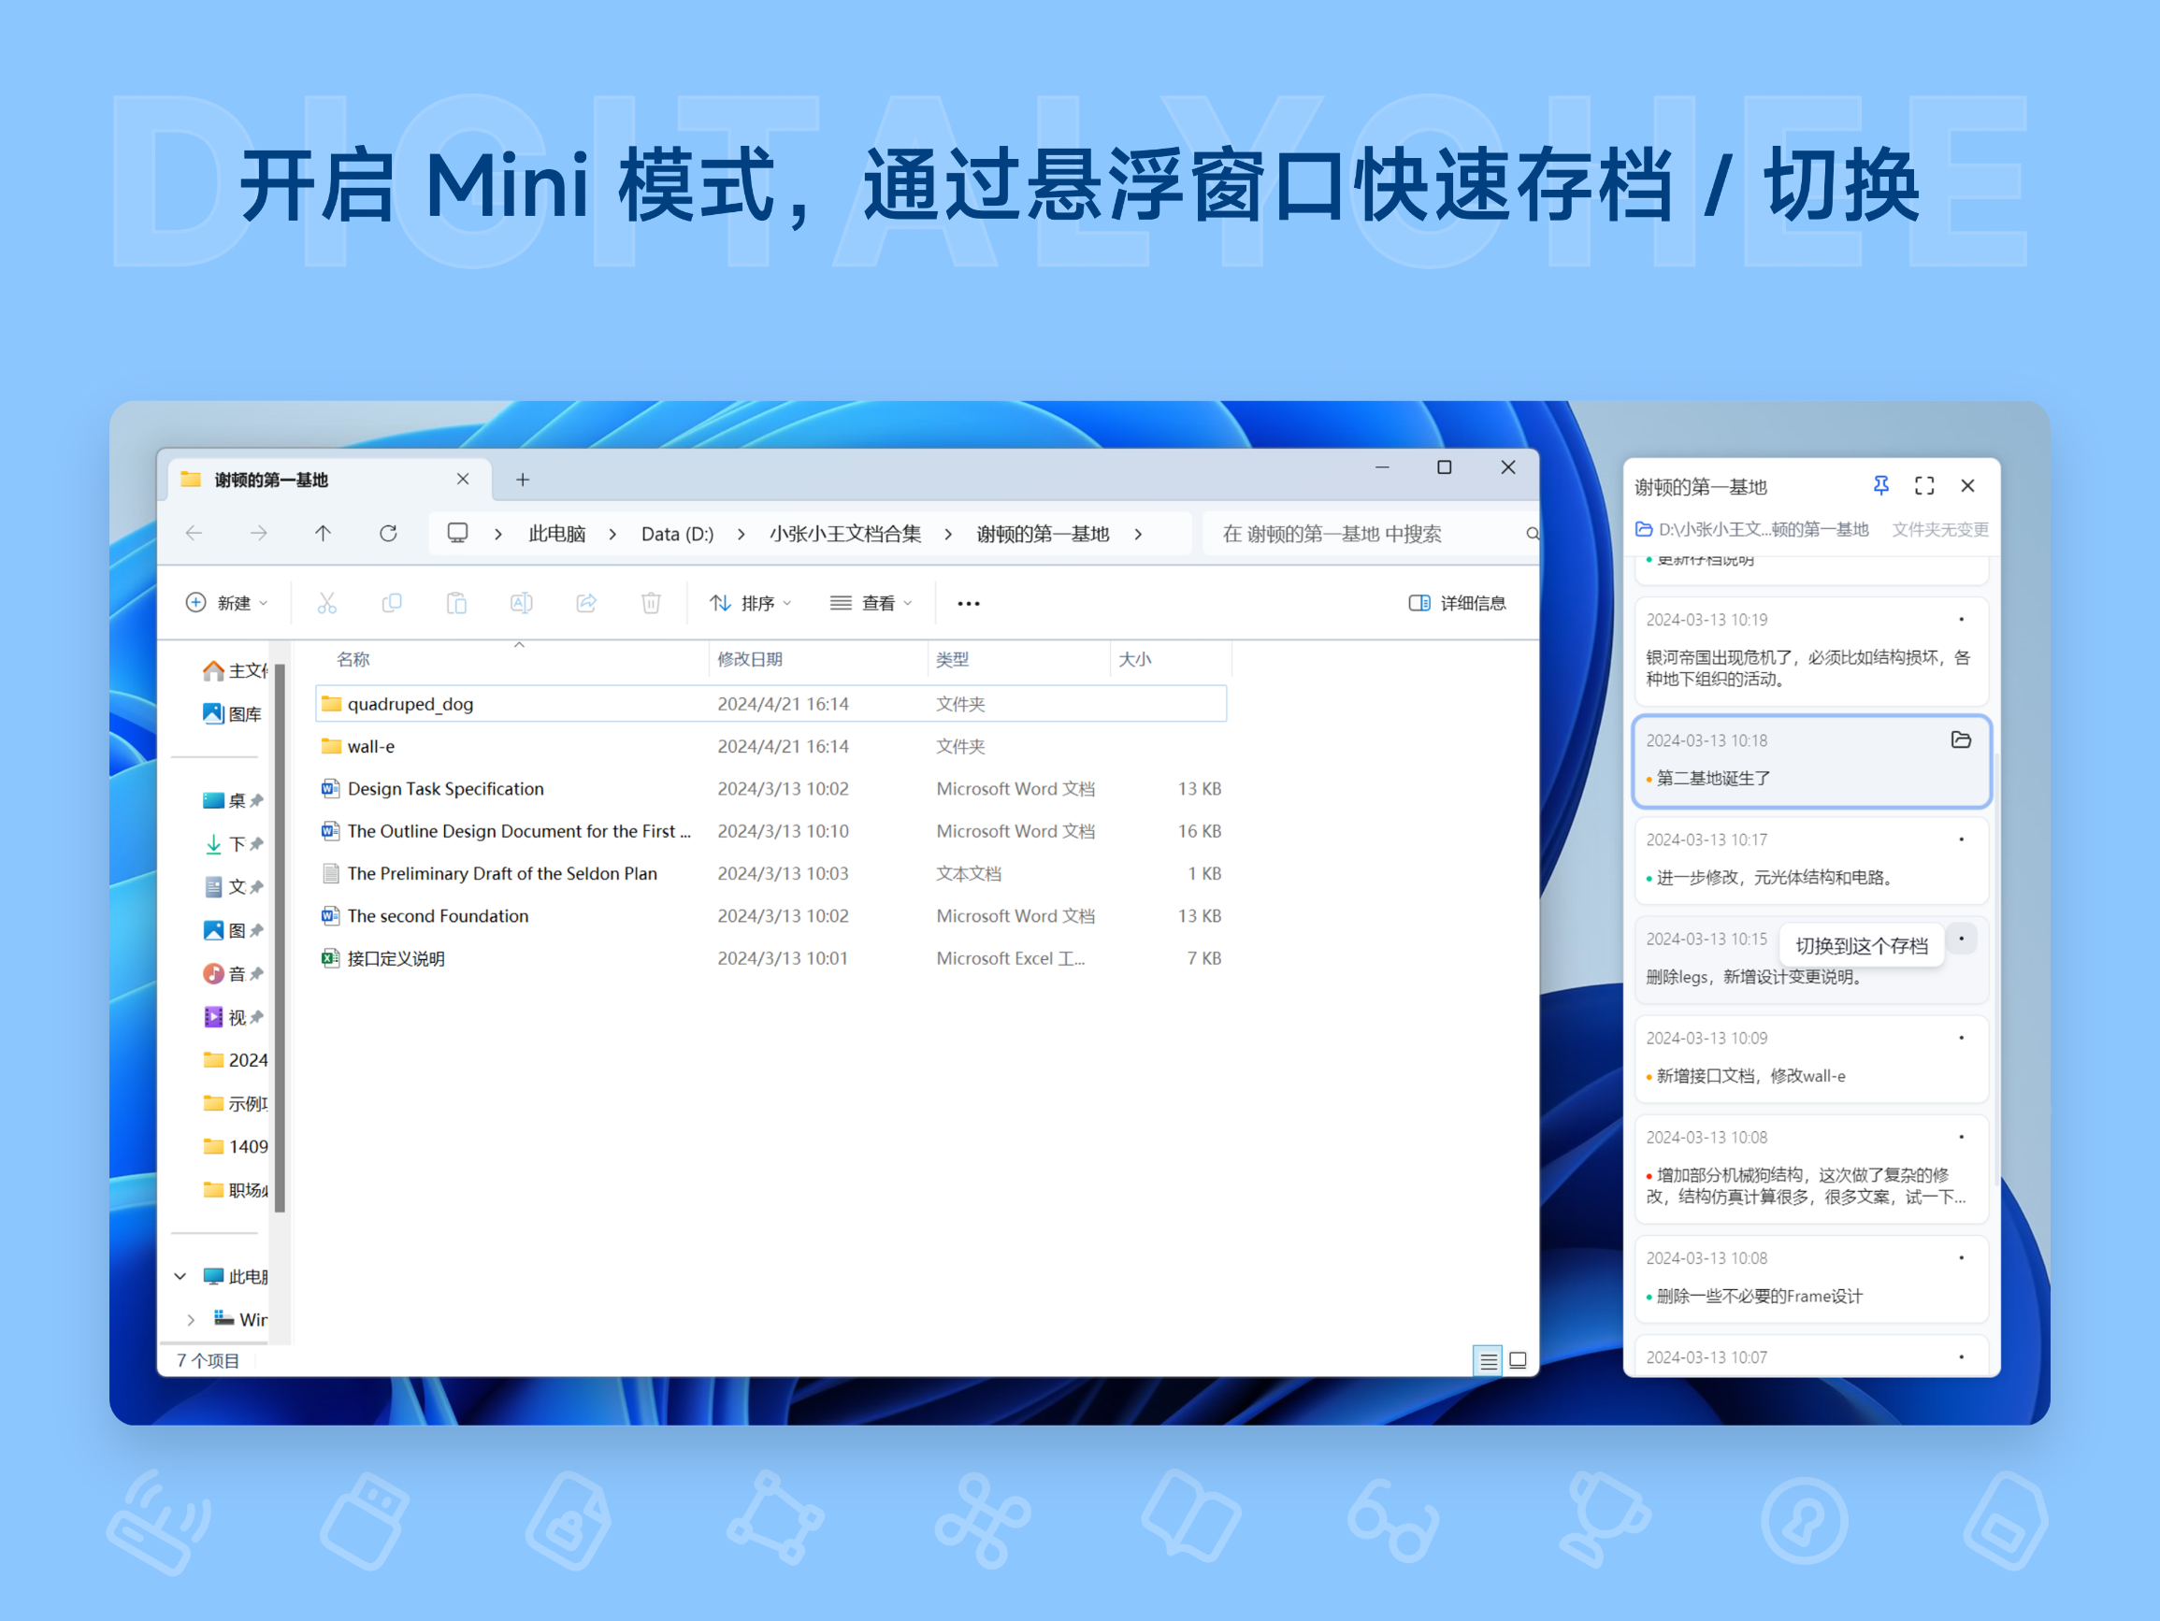Expand the 此电脑 tree item
Image resolution: width=2160 pixels, height=1621 pixels.
pos(180,1276)
